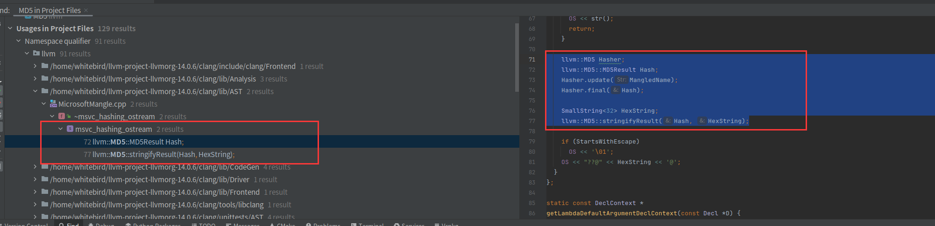Viewport: 935px width, 226px height.
Task: Click the function icon beside ~msvc_hashing_ostream
Action: pos(62,116)
